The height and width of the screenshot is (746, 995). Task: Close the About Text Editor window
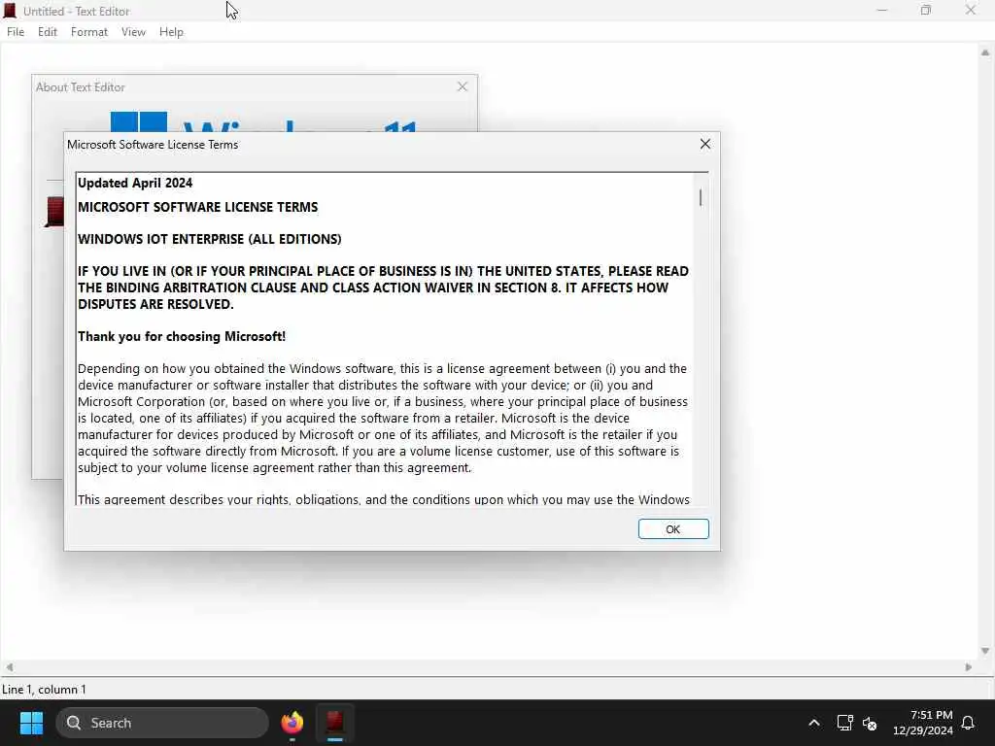[463, 86]
